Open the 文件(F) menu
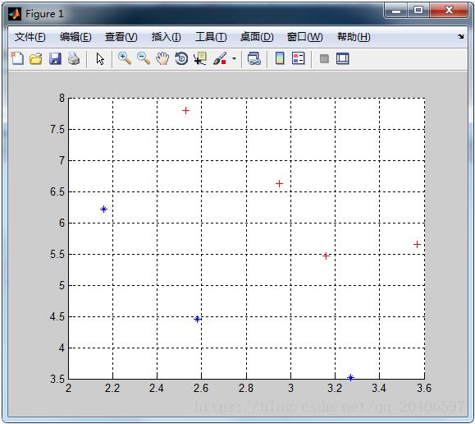This screenshot has height=424, width=475. 30,37
